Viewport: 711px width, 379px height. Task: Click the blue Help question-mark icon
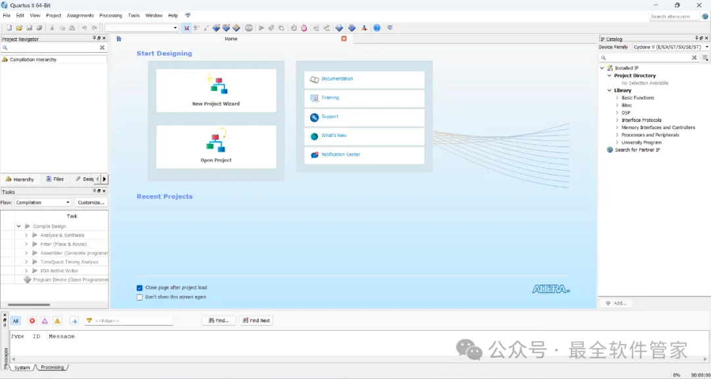coord(377,28)
